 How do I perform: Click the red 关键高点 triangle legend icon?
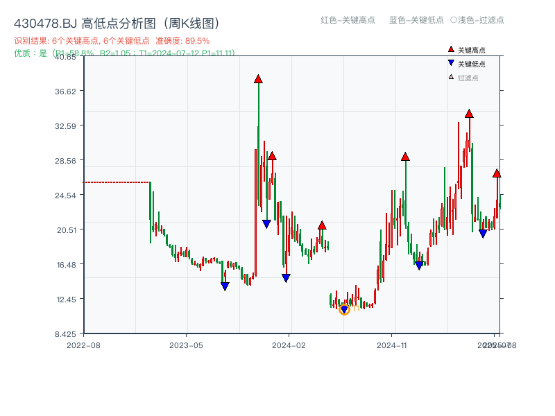coord(451,49)
